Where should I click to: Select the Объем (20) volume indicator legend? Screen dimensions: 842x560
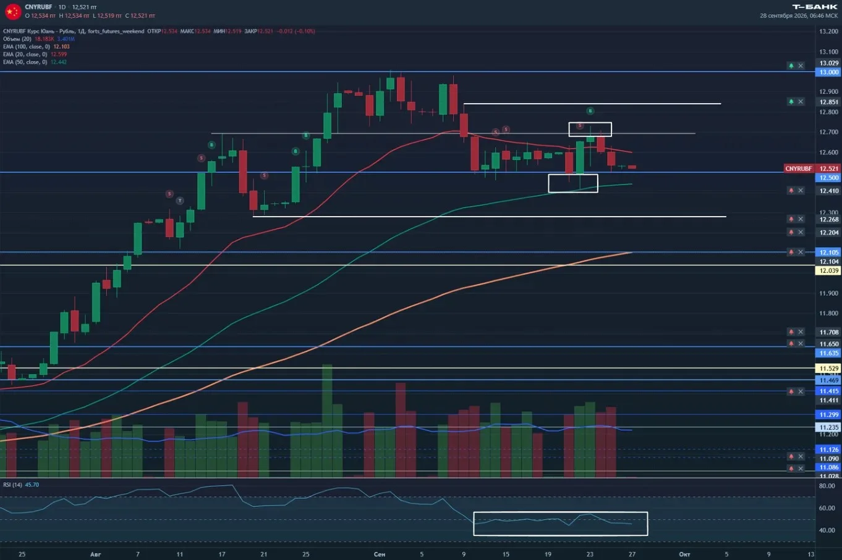[x=17, y=39]
